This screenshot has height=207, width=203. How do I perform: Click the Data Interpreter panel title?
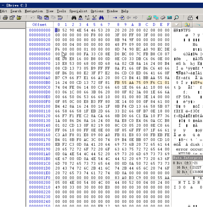(188, 158)
